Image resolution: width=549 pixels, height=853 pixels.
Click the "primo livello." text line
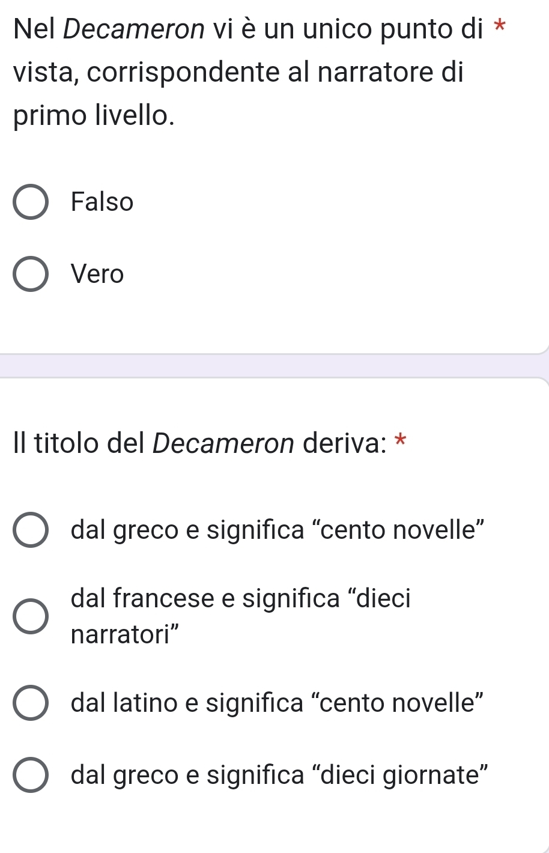(94, 115)
